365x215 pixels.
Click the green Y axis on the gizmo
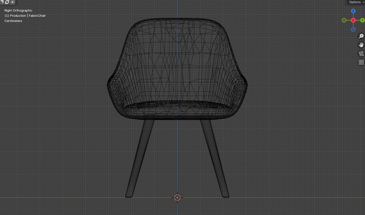click(362, 20)
